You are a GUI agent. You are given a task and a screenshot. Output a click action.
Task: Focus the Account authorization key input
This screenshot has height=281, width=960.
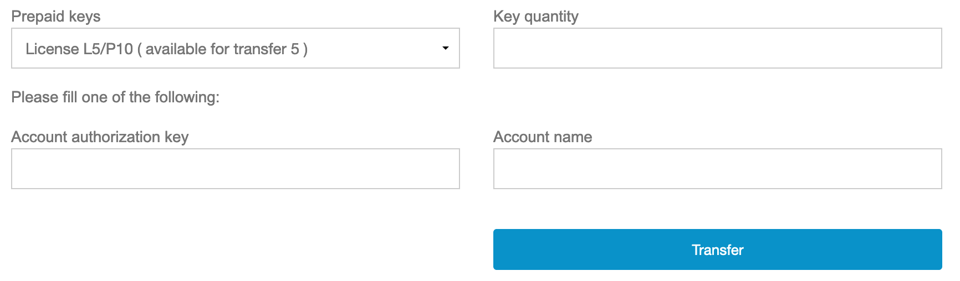tap(235, 169)
